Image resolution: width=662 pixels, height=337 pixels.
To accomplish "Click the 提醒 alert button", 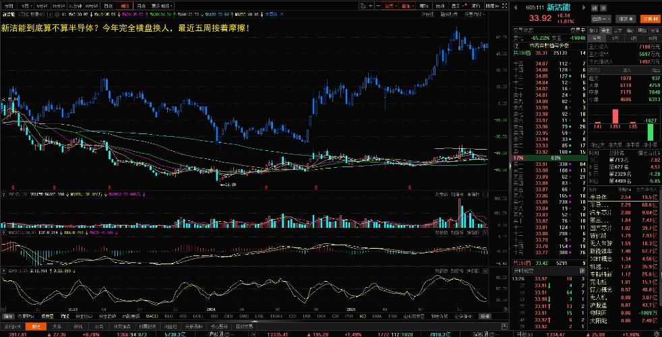I will [626, 19].
